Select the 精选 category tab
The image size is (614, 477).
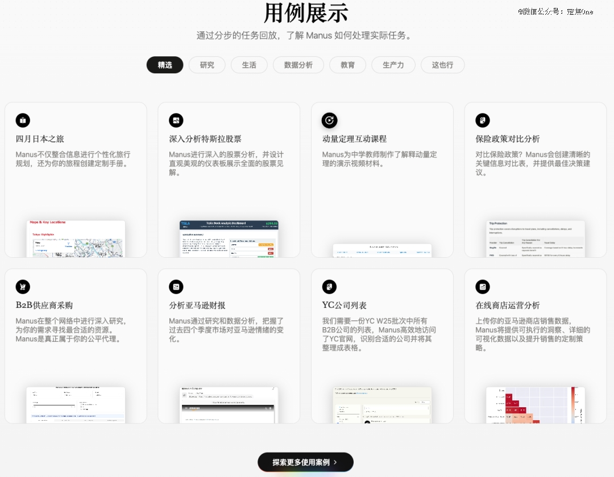[165, 65]
